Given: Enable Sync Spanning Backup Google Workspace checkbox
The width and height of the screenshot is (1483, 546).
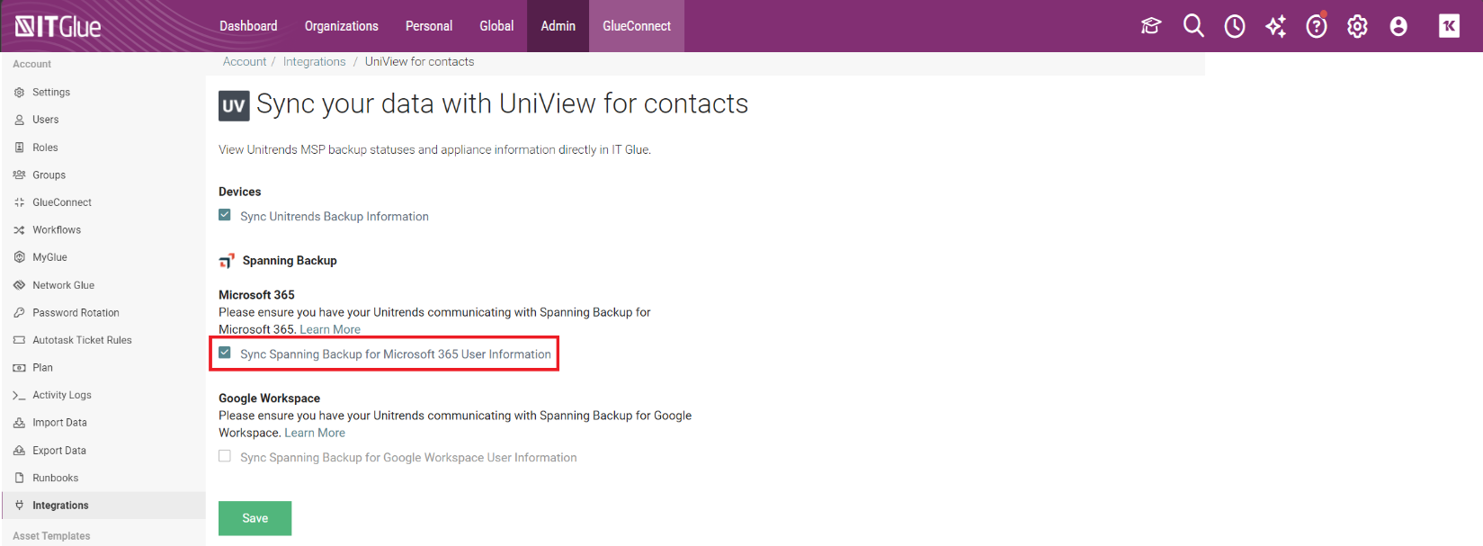Looking at the screenshot, I should [225, 456].
